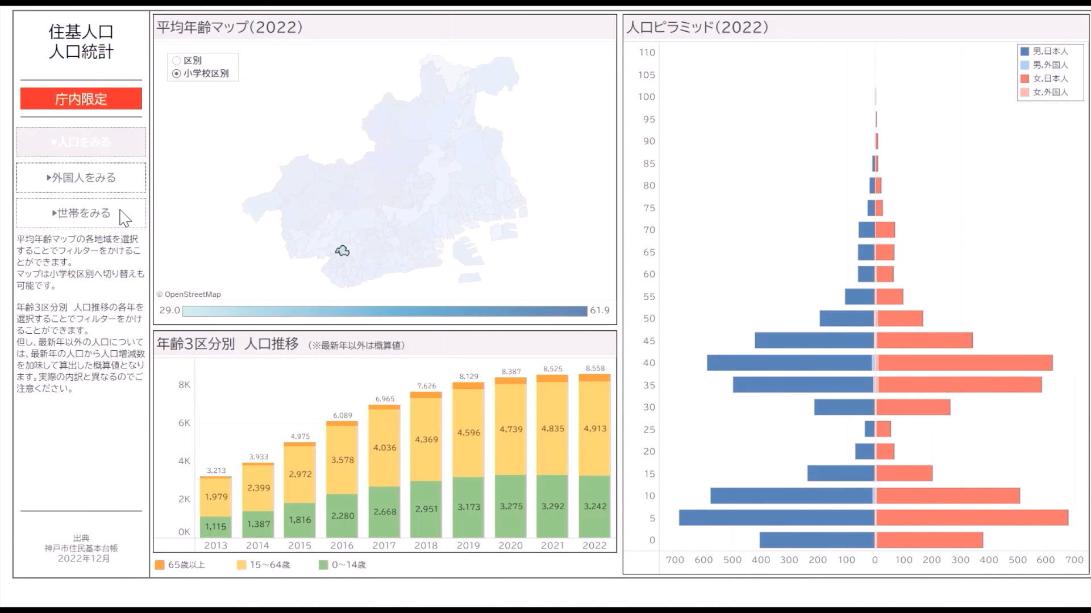1091x613 pixels.
Task: Select the 小学校区別 radio option
Action: pos(177,74)
